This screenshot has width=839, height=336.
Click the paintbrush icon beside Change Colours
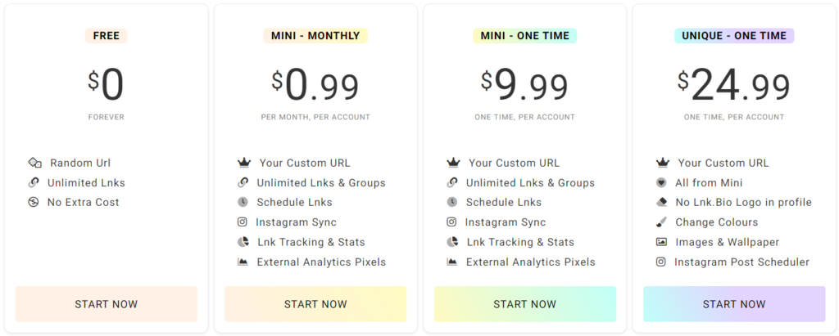(x=661, y=222)
